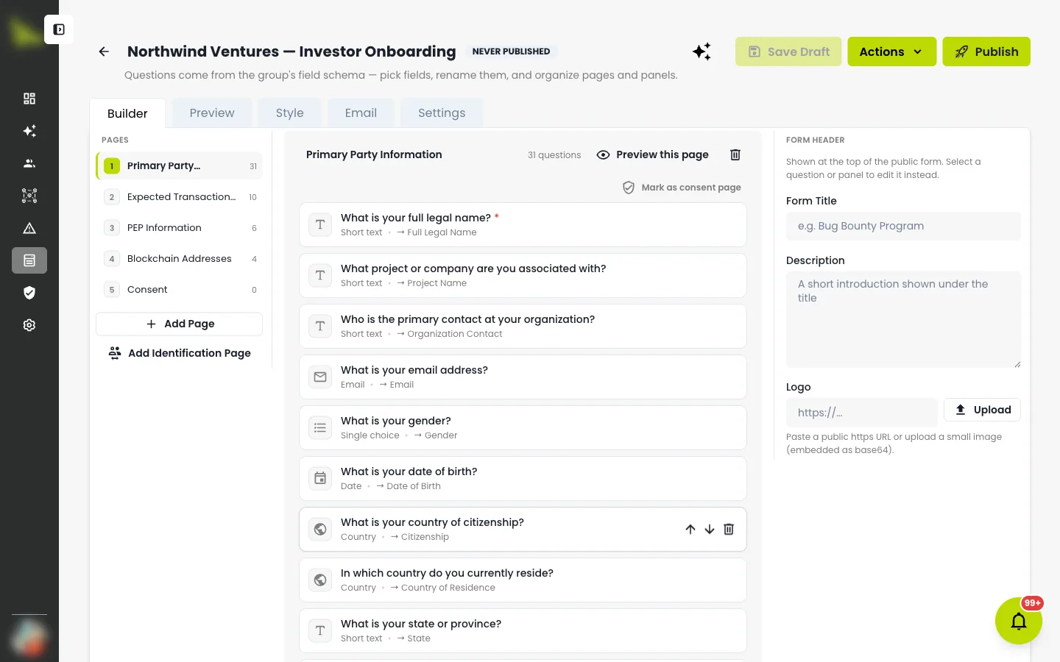This screenshot has height=662, width=1060.
Task: Click the user avatar at sidebar bottom
Action: point(29,637)
